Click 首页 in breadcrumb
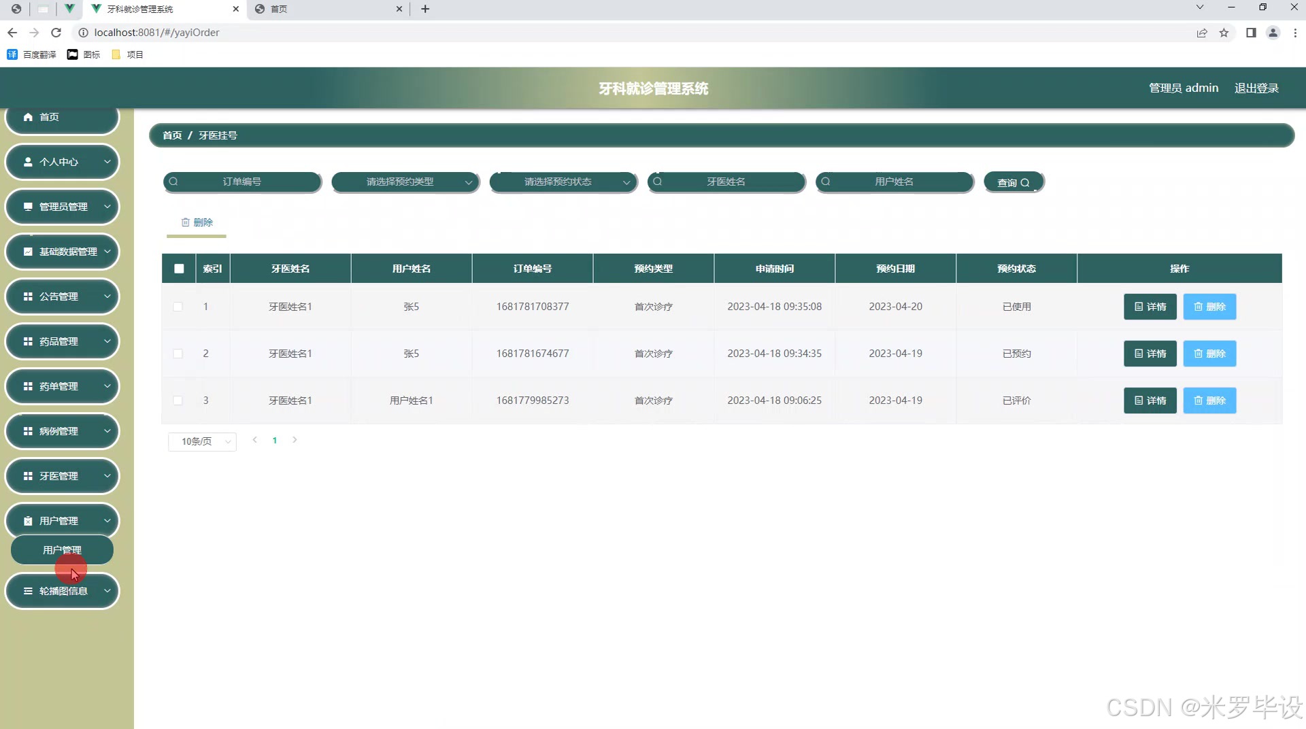 [x=172, y=135]
